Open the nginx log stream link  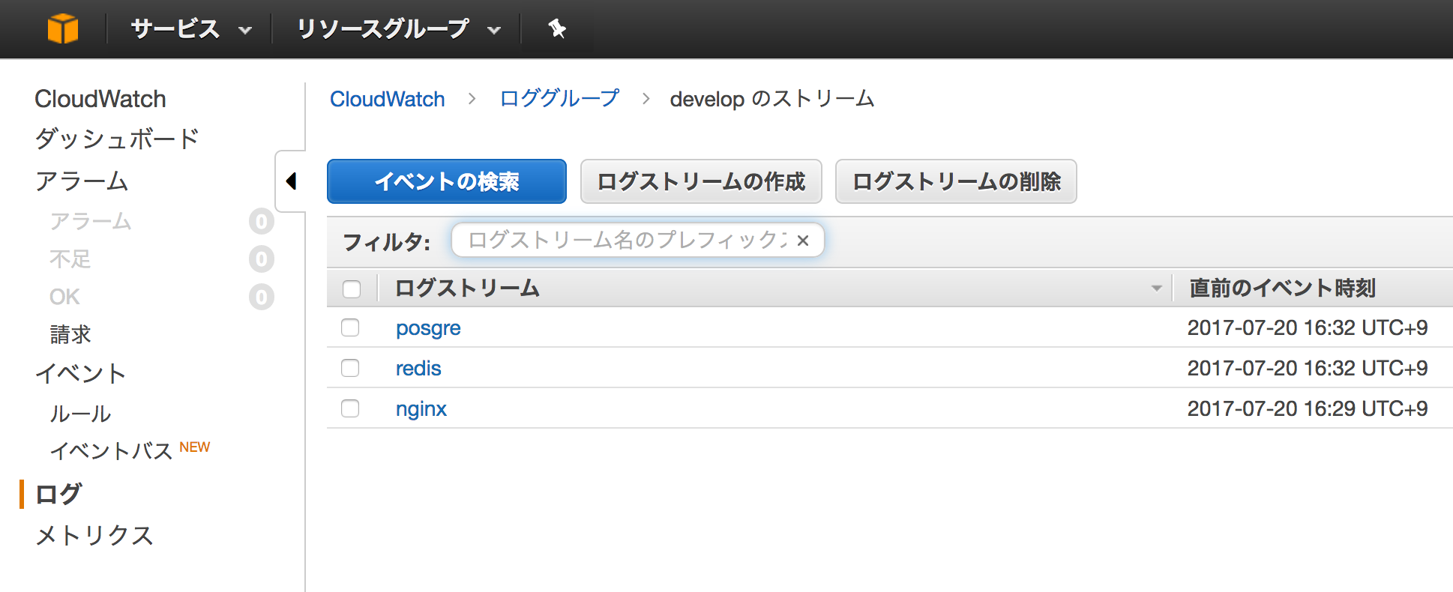[421, 409]
